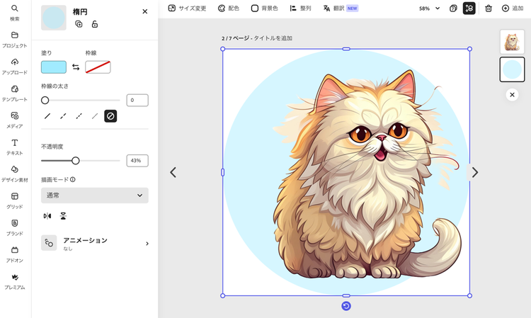Click the 描画モード info icon
The height and width of the screenshot is (318, 531).
click(73, 179)
